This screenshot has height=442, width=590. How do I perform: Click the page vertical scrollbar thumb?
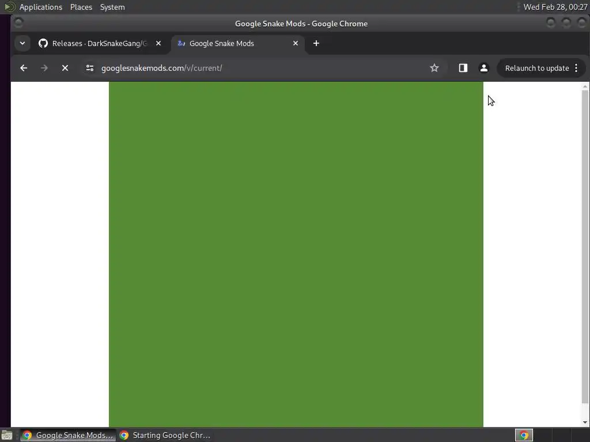(585, 247)
